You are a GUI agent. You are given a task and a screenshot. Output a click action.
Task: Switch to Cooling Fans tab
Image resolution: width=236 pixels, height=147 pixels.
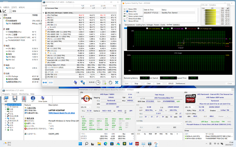coord(141,25)
